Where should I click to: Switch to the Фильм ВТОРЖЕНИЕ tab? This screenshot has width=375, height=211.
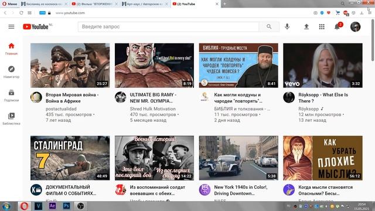[x=95, y=4]
